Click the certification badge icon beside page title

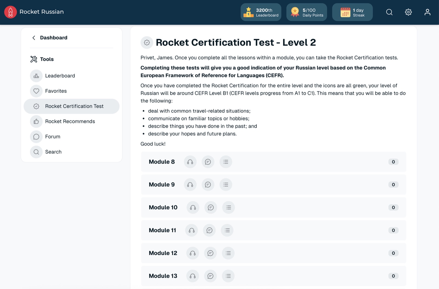[x=147, y=43]
